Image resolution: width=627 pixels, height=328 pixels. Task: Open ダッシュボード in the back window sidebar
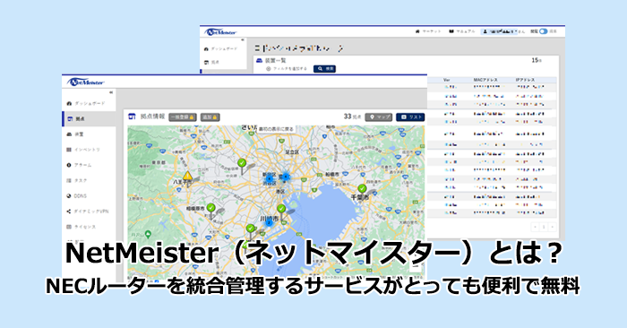point(220,48)
